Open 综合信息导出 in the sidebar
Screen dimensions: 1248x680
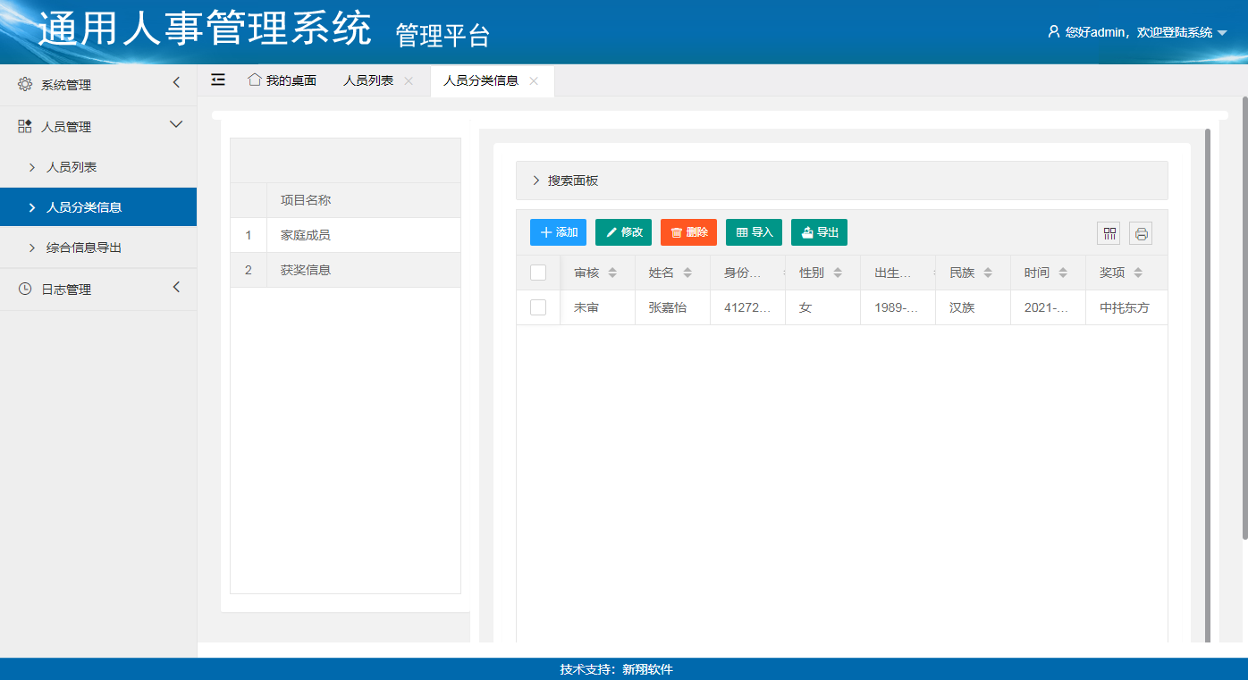[x=83, y=248]
